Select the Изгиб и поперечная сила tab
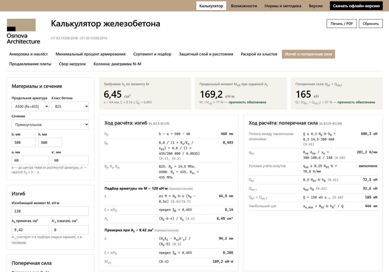Viewport: 389px width, 272px height. click(308, 54)
